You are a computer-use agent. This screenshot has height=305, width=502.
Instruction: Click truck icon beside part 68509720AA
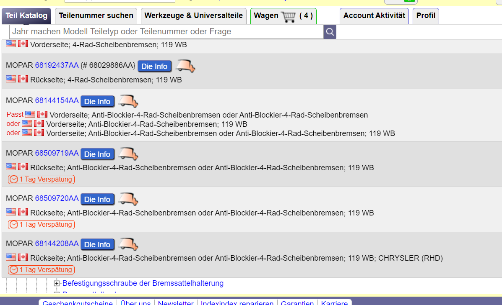click(x=128, y=199)
